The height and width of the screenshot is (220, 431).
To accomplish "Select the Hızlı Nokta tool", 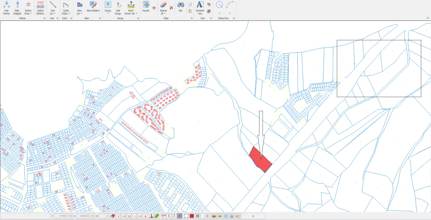I will 6,8.
